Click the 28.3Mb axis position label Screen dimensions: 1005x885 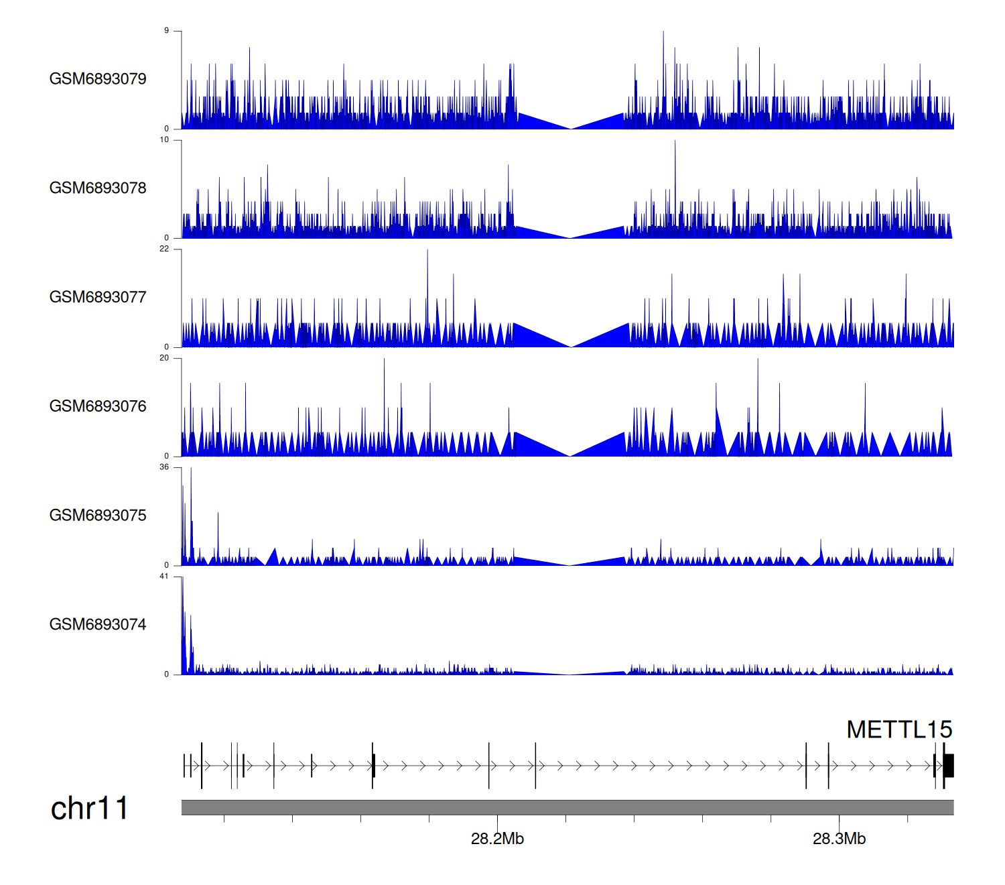point(839,839)
